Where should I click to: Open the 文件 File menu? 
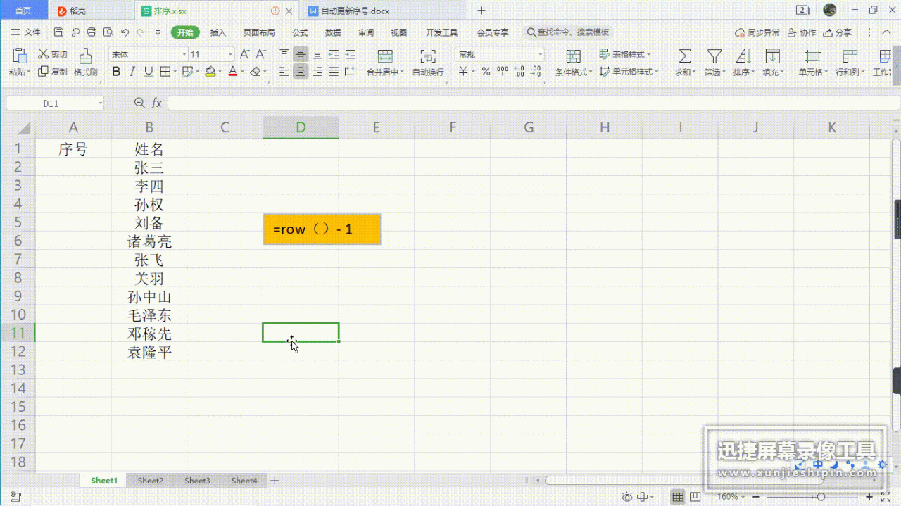[26, 32]
